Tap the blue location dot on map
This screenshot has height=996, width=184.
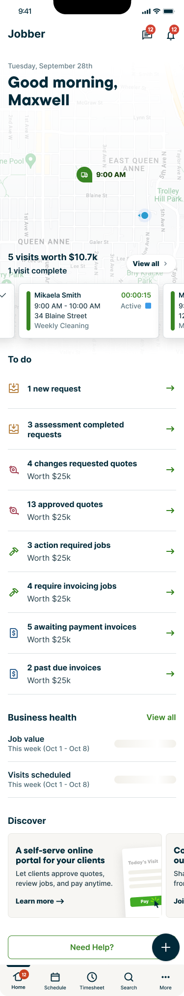tap(144, 215)
